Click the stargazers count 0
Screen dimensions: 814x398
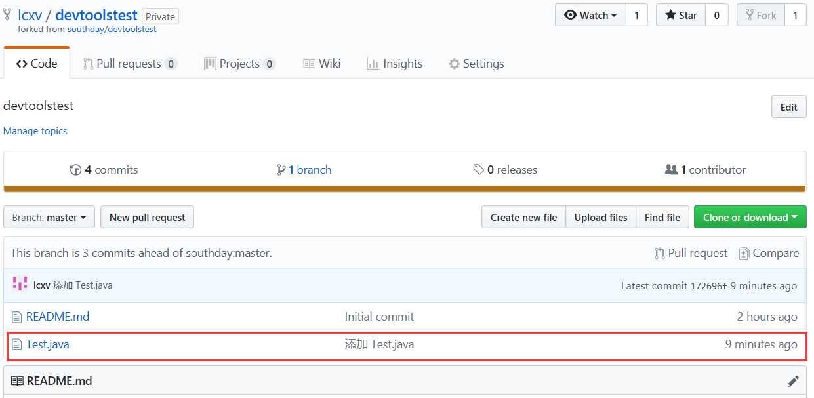(716, 15)
